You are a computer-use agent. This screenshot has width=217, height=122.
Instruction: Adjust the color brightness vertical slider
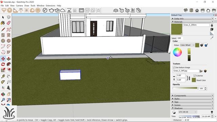point(189,55)
